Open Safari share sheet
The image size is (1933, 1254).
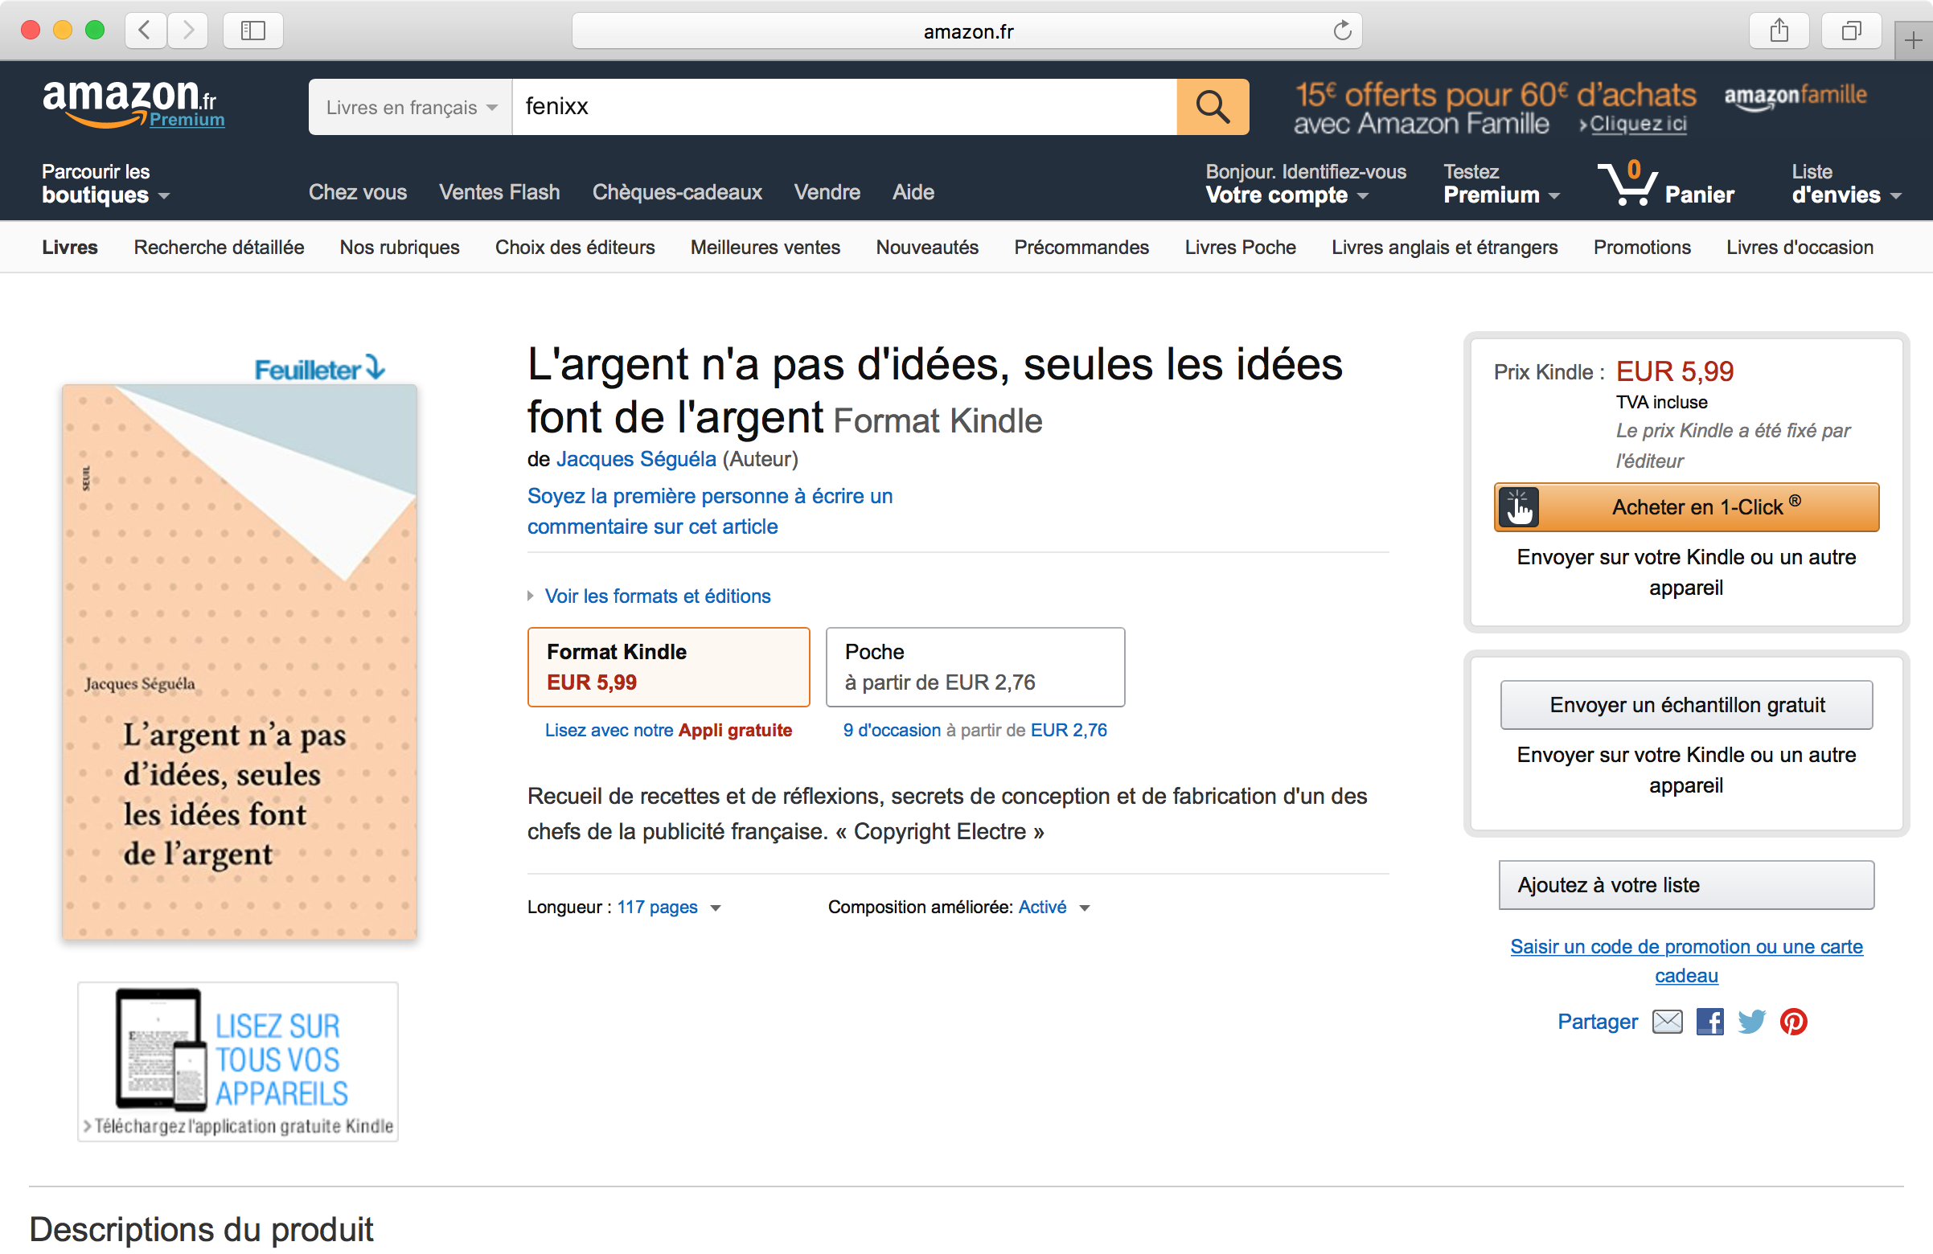[x=1779, y=31]
